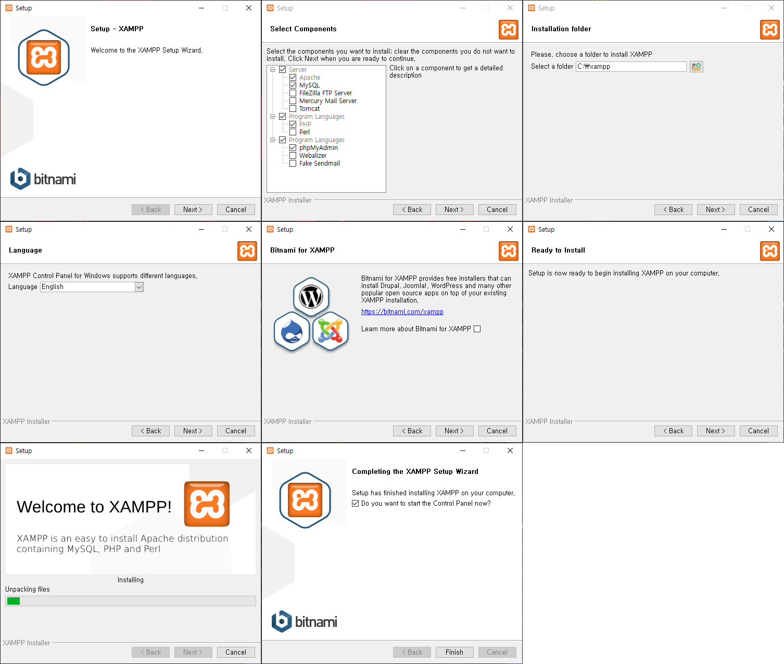Click the Drupal hexagon icon
The image size is (784, 664).
[x=292, y=331]
